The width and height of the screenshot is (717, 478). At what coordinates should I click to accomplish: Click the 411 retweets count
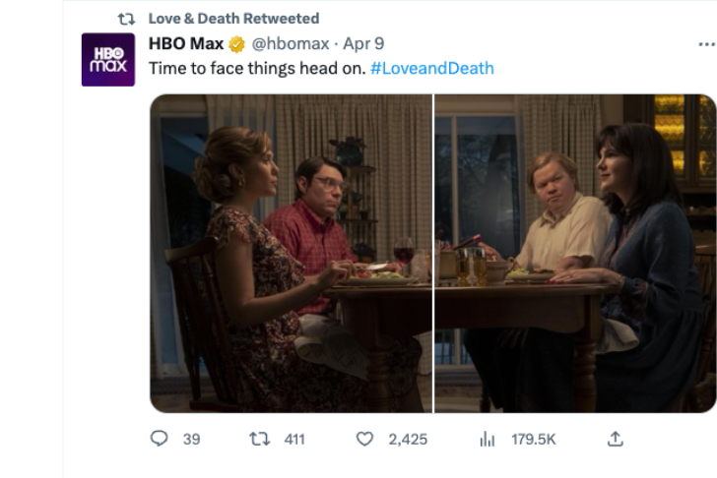(x=294, y=440)
